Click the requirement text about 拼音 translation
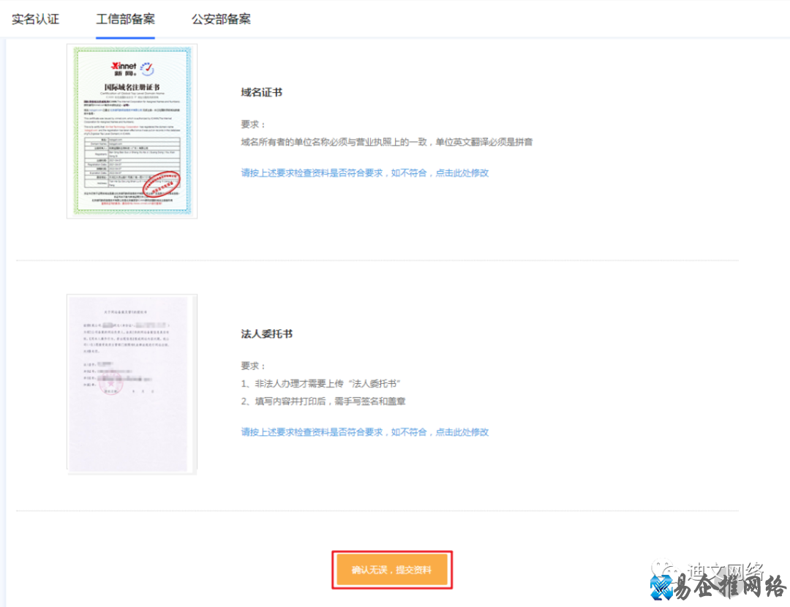The height and width of the screenshot is (607, 790). 388,141
